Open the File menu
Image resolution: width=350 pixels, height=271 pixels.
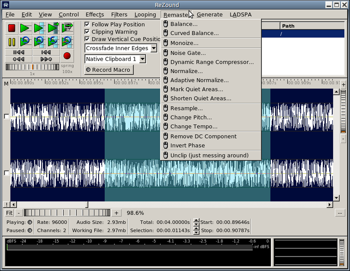point(10,14)
